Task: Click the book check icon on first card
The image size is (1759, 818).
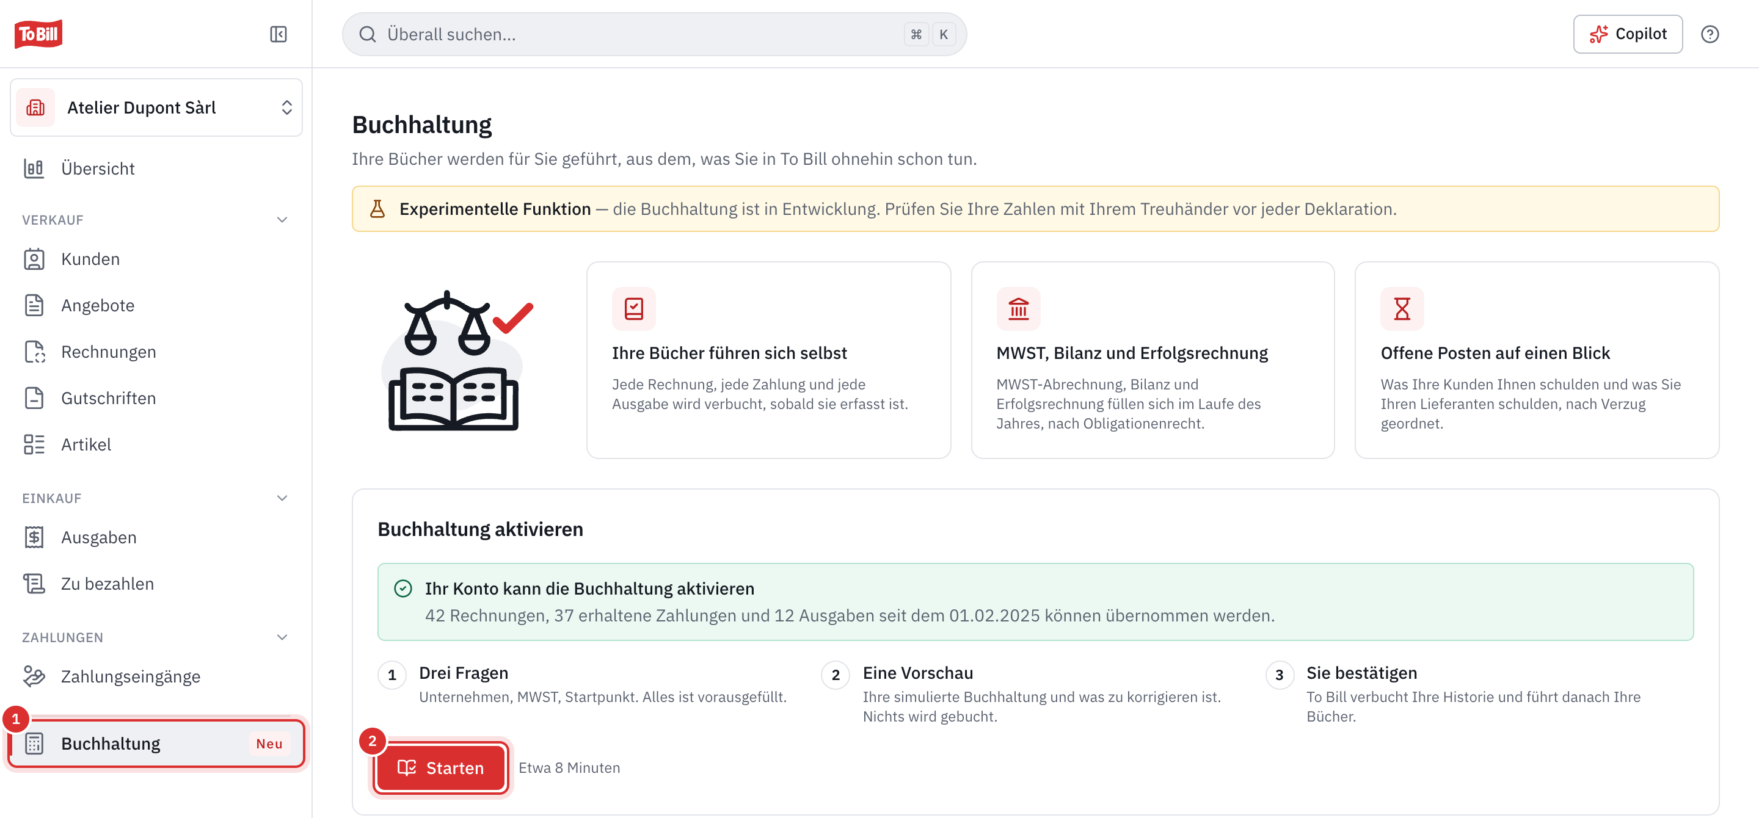Action: [633, 308]
